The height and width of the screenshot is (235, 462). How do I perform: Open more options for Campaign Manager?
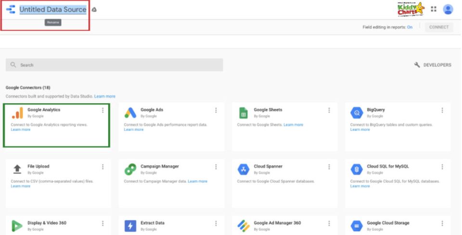(x=216, y=167)
